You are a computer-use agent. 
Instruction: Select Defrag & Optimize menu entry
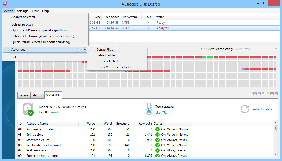pos(43,36)
